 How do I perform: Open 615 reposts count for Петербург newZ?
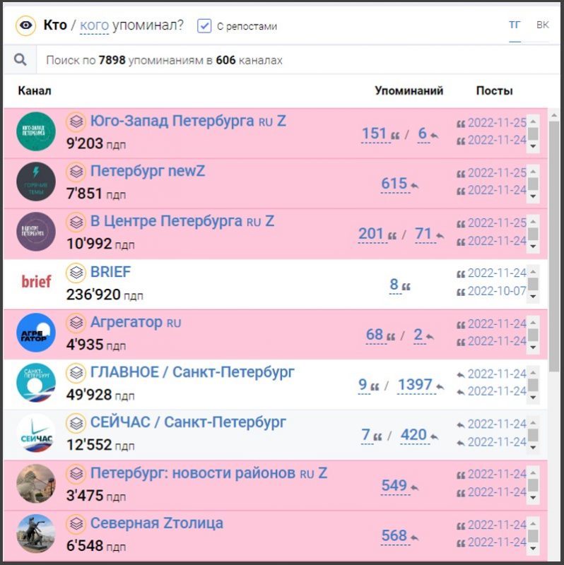(x=394, y=184)
